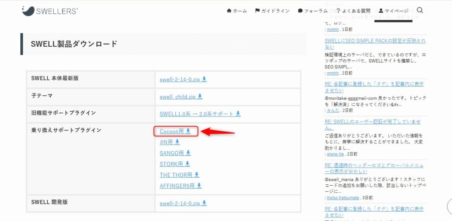Download the SANGO用 plugin

[175, 153]
